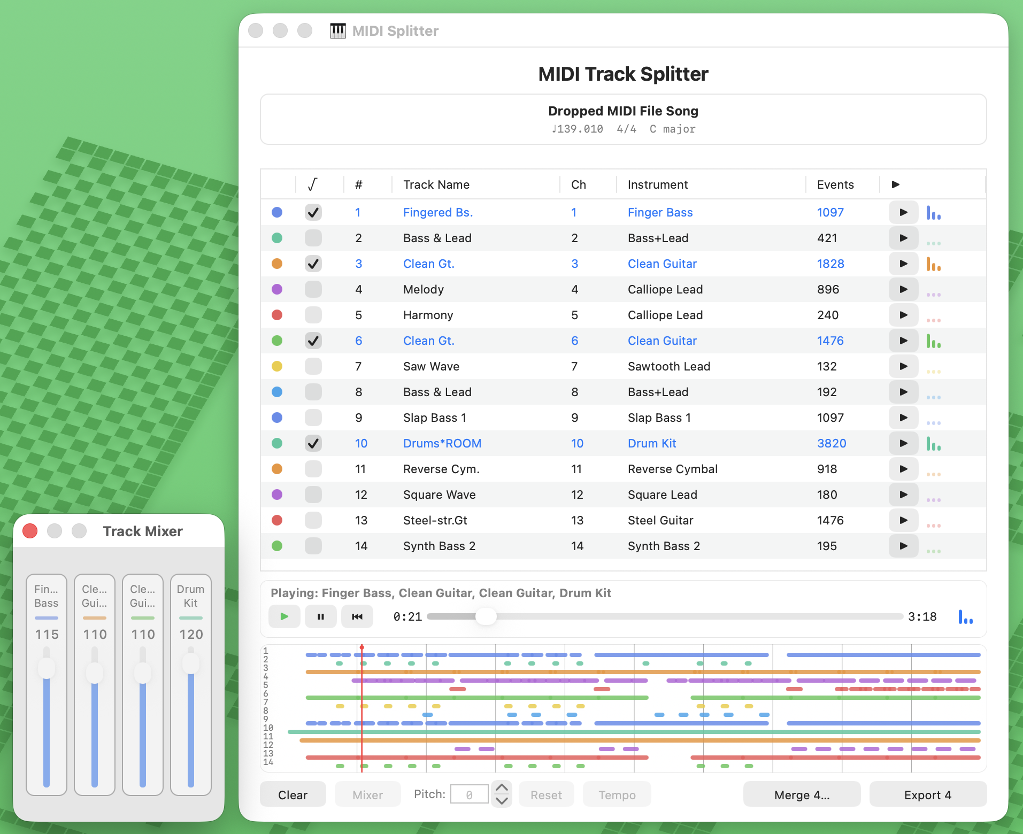This screenshot has width=1023, height=834.
Task: Click the purple color dot for Melody
Action: (277, 289)
